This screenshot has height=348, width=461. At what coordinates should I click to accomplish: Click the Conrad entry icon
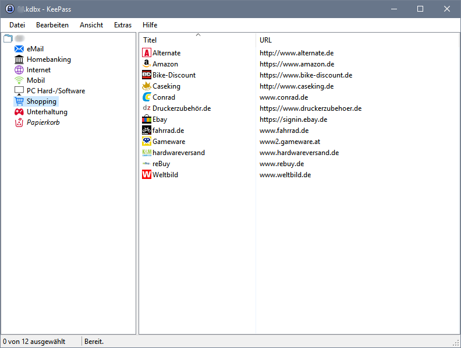[x=147, y=97]
